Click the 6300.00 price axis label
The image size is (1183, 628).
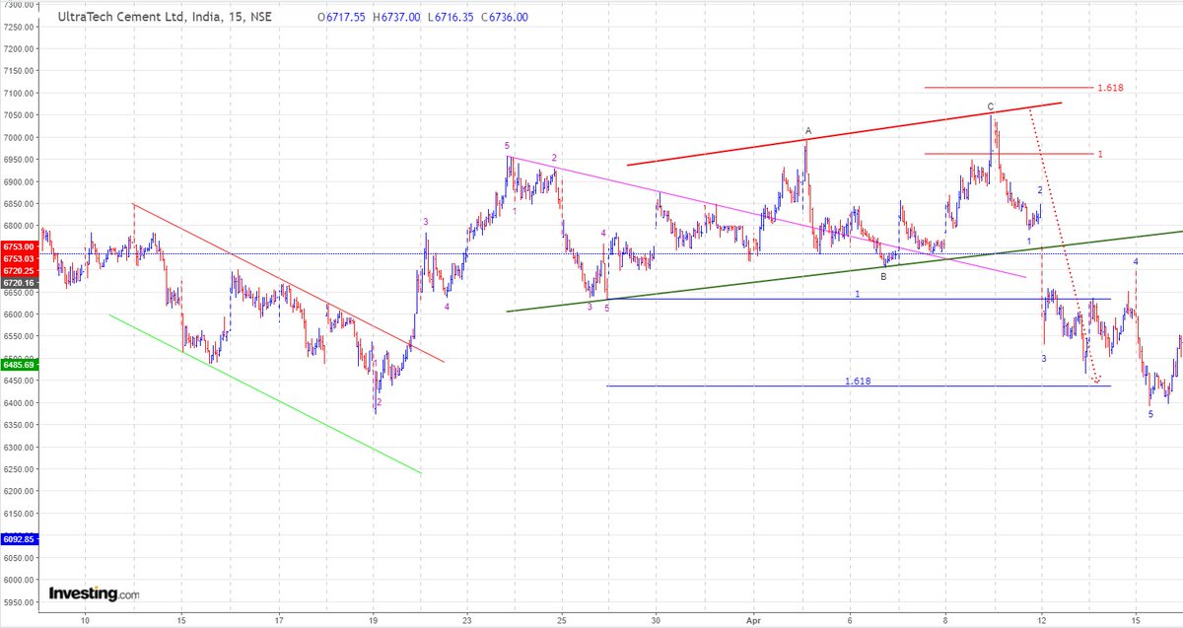pyautogui.click(x=19, y=448)
